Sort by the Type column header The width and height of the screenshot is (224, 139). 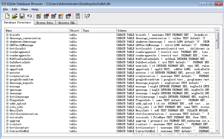99,31
